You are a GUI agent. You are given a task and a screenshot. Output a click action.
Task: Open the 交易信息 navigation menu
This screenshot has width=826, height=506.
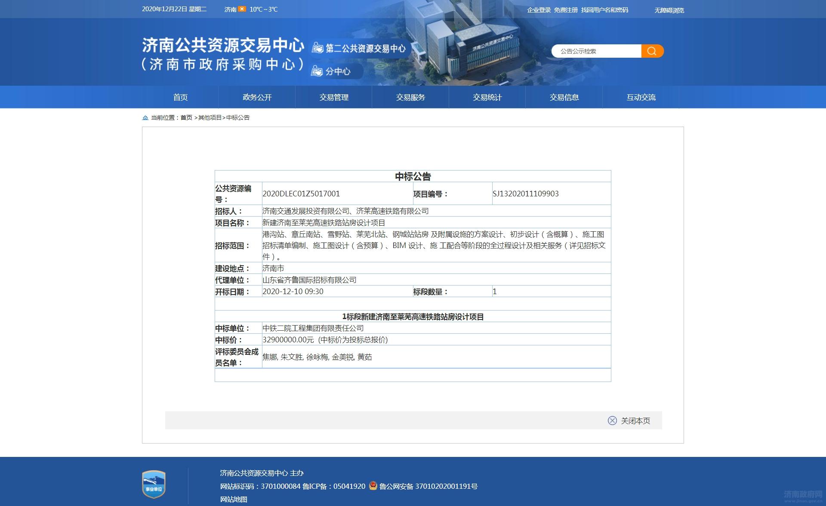(x=564, y=97)
